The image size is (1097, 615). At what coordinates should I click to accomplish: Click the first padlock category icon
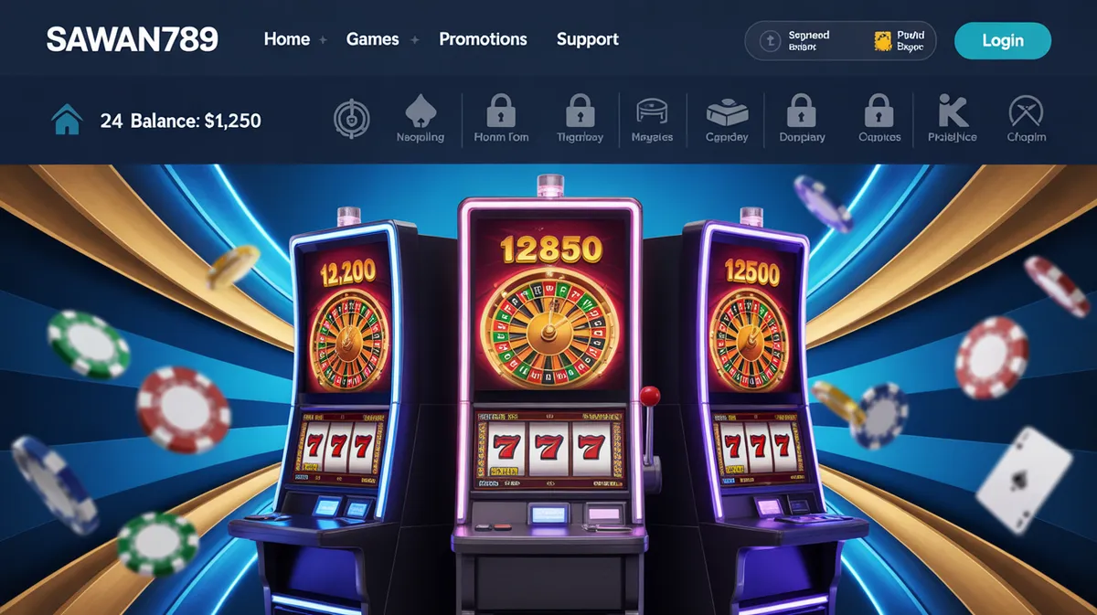pos(501,111)
